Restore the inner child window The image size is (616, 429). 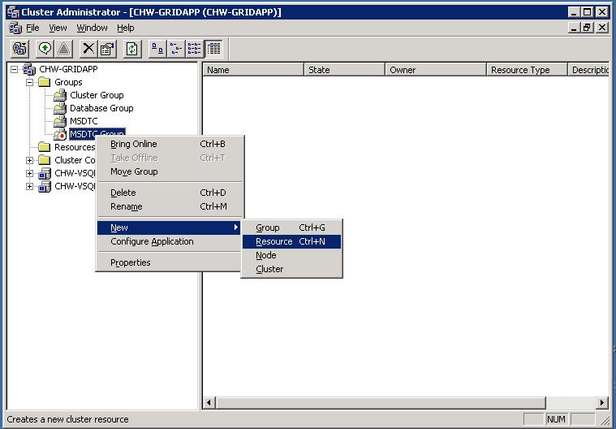tap(588, 28)
